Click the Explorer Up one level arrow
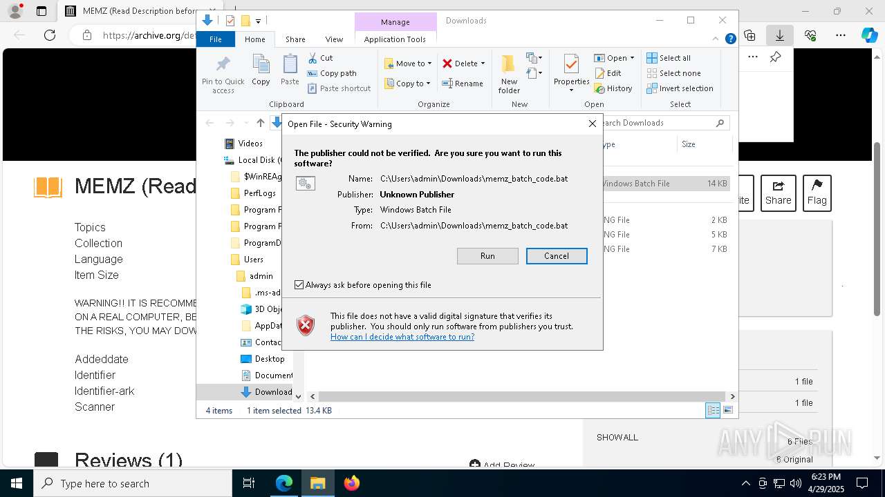Screen dimensions: 885x497 click(260, 123)
